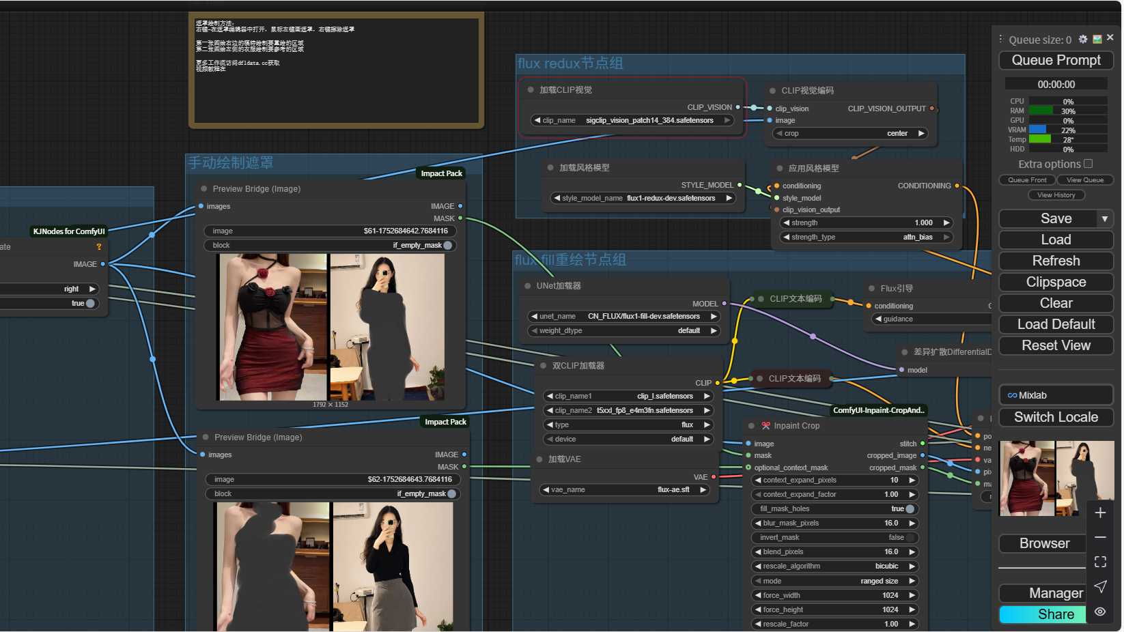
Task: Click Reset View
Action: 1056,345
